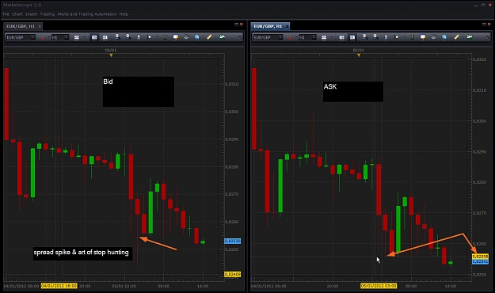Click the 05/01 day marker triangle on the ASK chart
495x293 pixels.
pyautogui.click(x=359, y=55)
